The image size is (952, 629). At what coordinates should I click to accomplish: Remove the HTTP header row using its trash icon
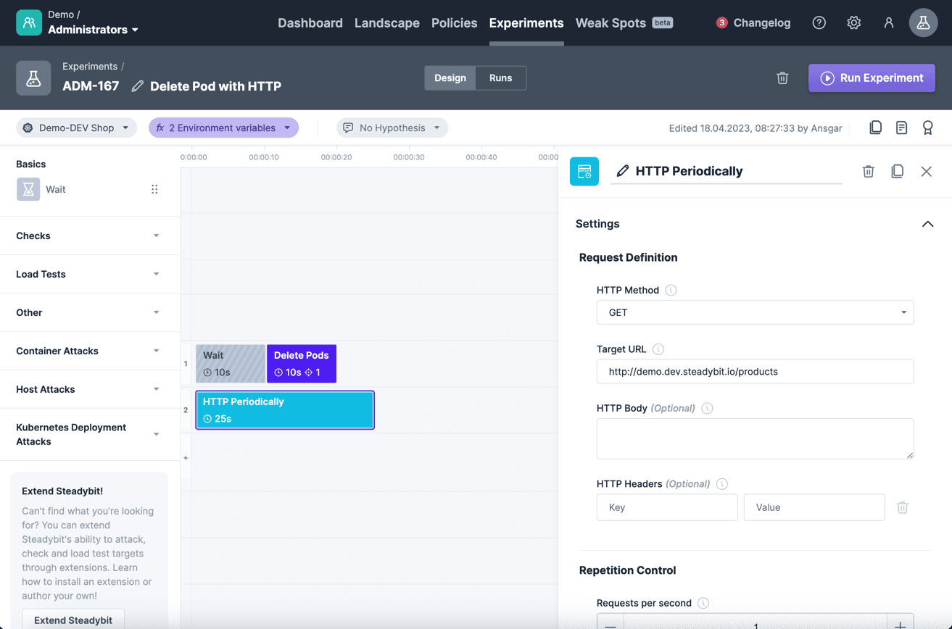click(902, 507)
